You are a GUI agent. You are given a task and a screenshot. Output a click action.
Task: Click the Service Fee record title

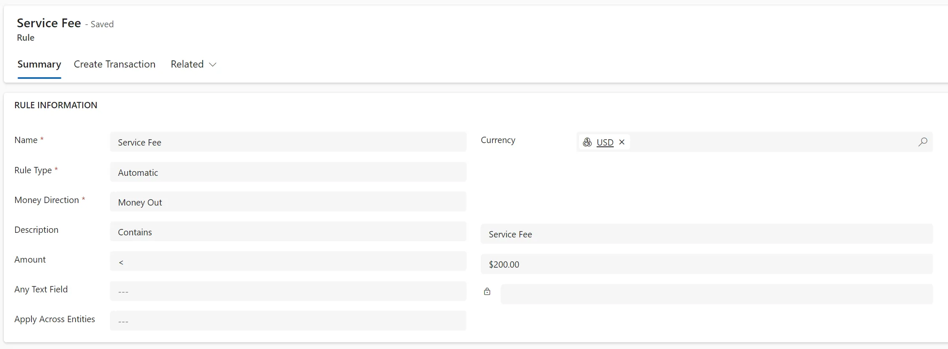[49, 23]
